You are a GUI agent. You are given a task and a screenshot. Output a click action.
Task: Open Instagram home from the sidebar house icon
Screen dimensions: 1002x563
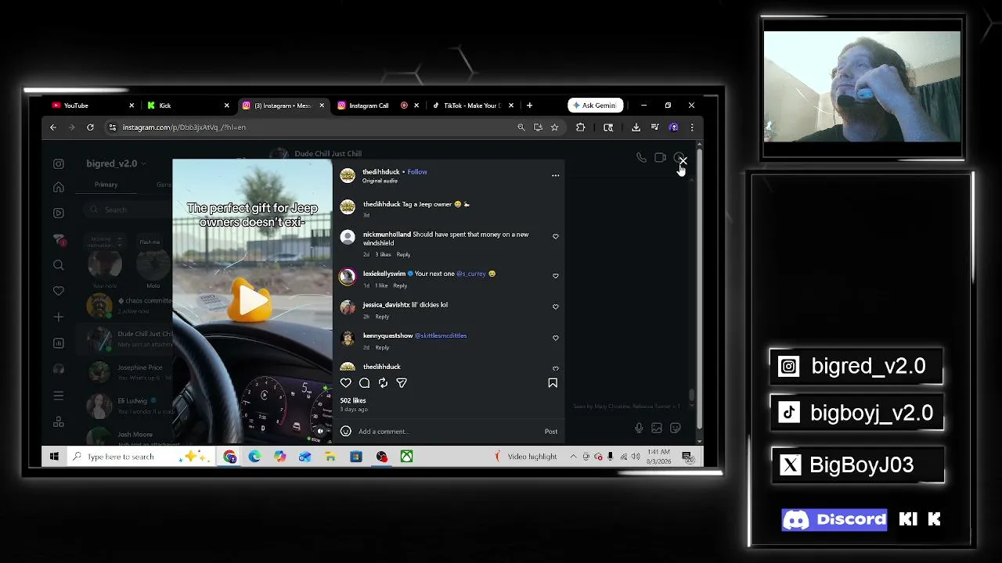tap(59, 188)
